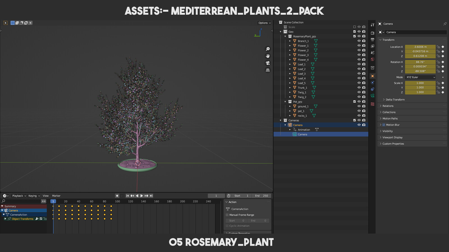Disable render for Trunk_1 camera icon

[364, 88]
